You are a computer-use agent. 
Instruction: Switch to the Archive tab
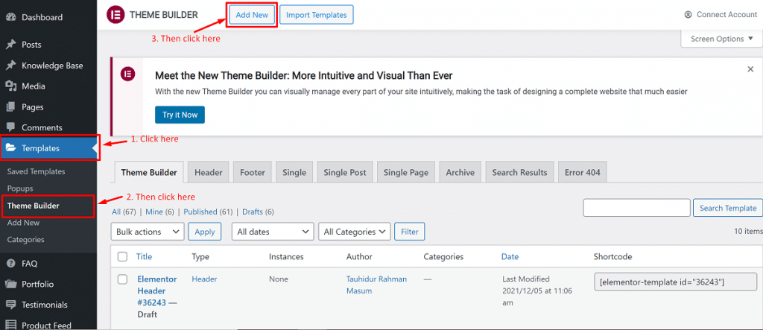460,172
